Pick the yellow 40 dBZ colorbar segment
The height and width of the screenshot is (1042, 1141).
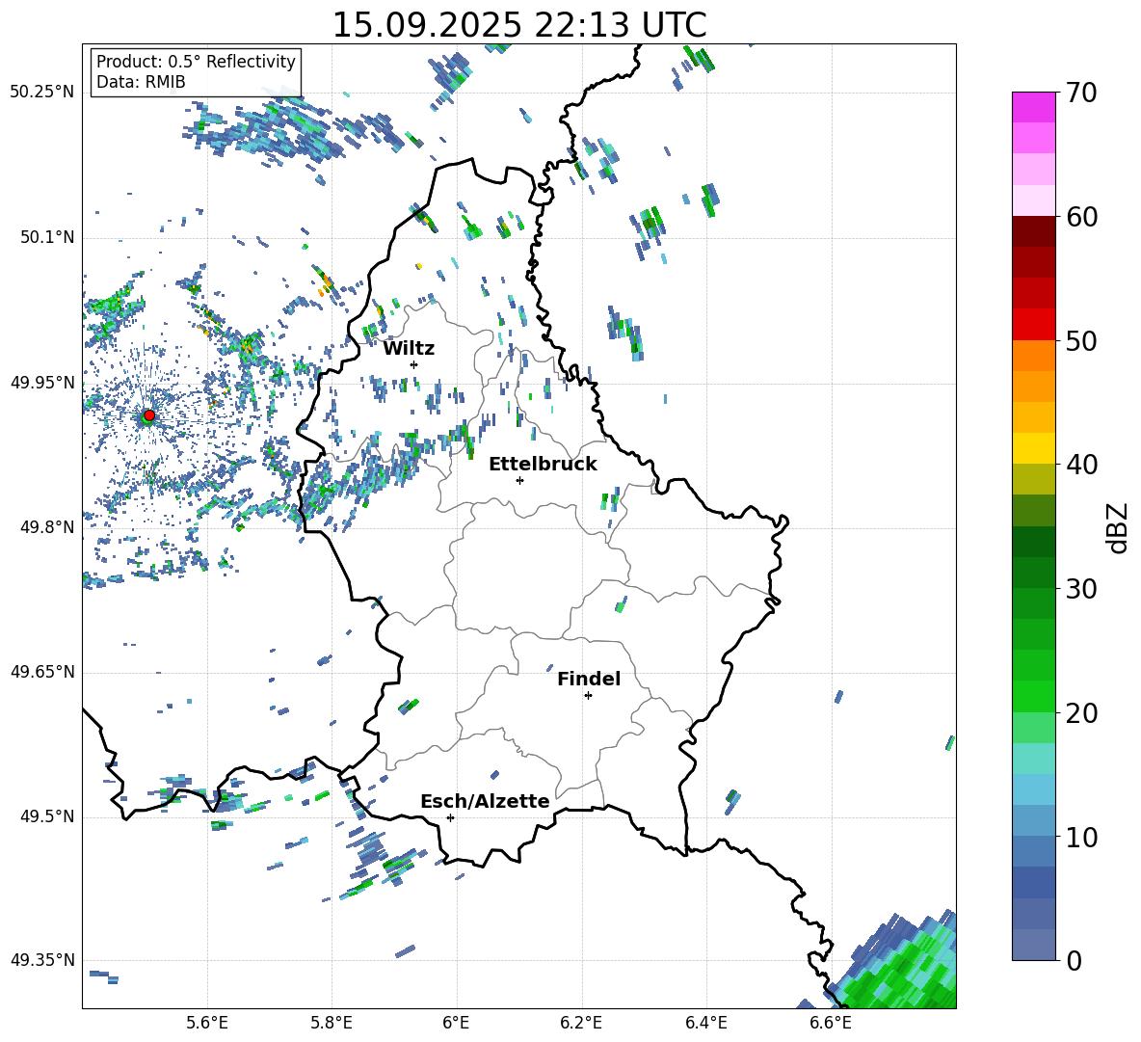(1033, 448)
